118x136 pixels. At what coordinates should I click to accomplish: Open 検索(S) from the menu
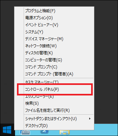pyautogui.click(x=54, y=103)
